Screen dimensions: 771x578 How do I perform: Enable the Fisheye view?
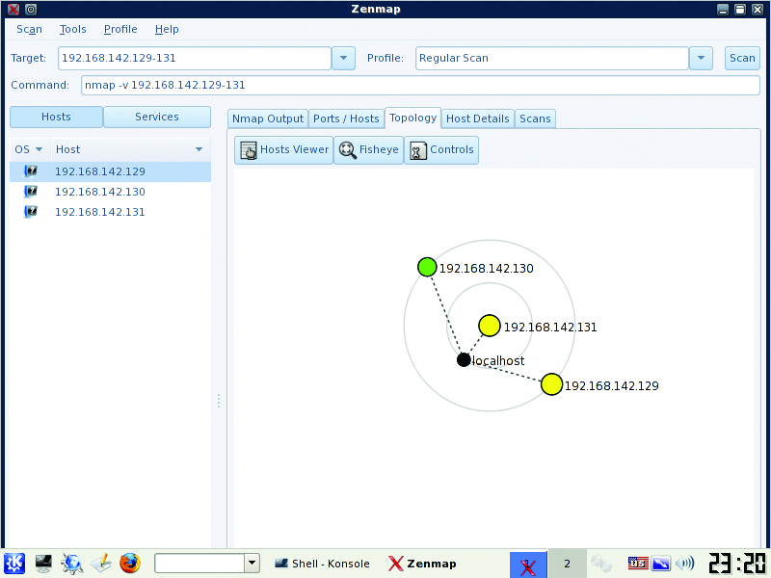(x=369, y=150)
